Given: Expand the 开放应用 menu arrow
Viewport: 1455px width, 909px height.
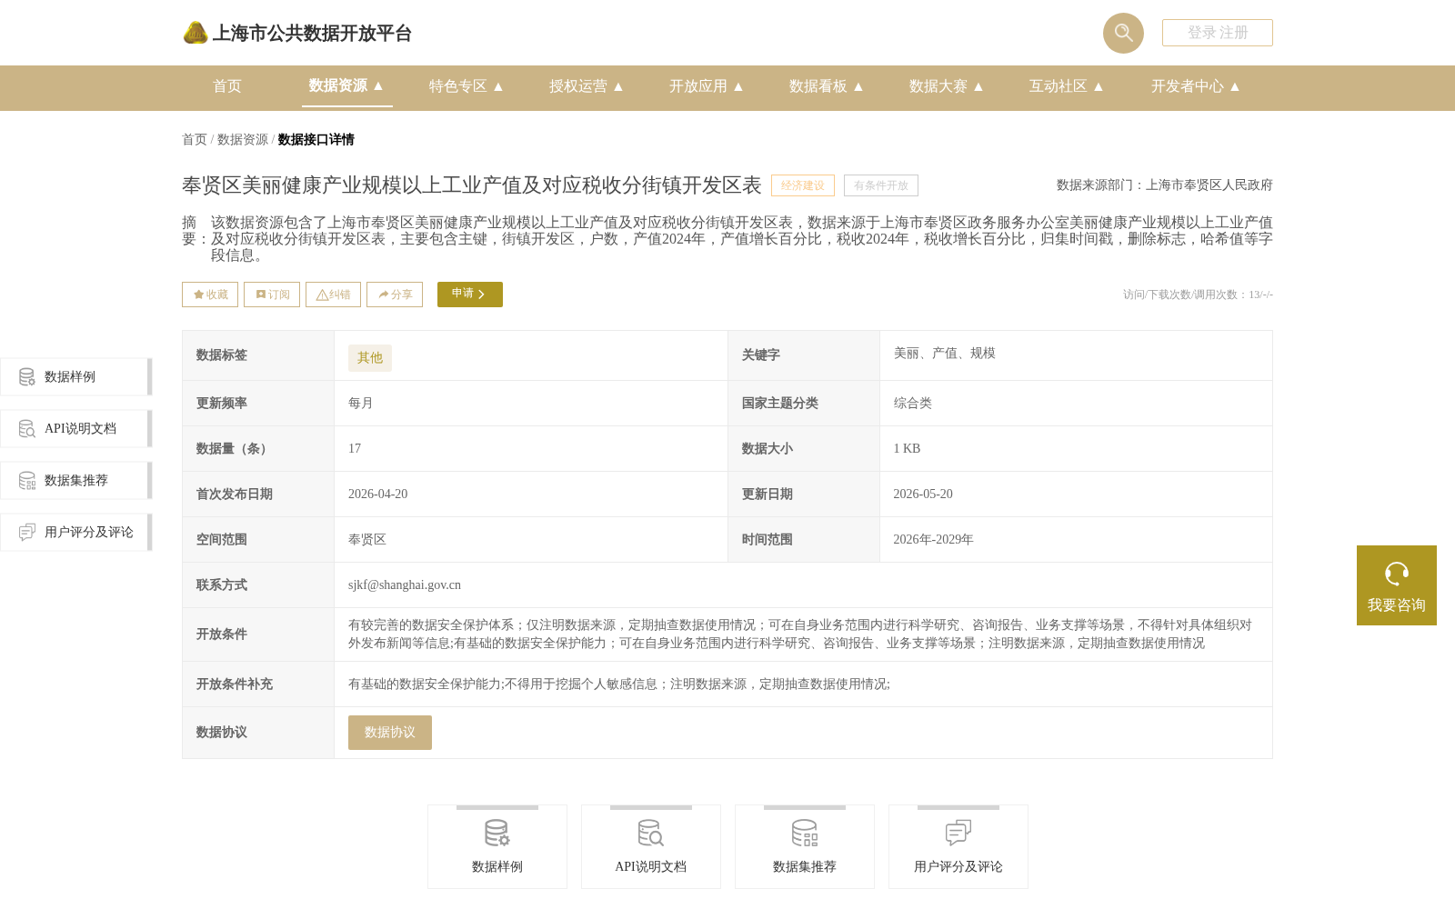Looking at the screenshot, I should point(738,86).
